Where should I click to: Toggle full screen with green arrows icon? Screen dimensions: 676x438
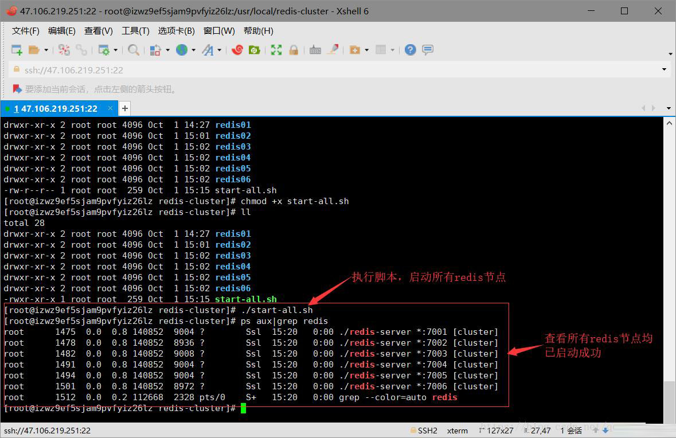tap(276, 50)
